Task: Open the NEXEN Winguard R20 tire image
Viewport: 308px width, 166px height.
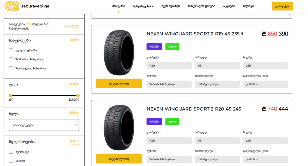Action: (x=119, y=128)
